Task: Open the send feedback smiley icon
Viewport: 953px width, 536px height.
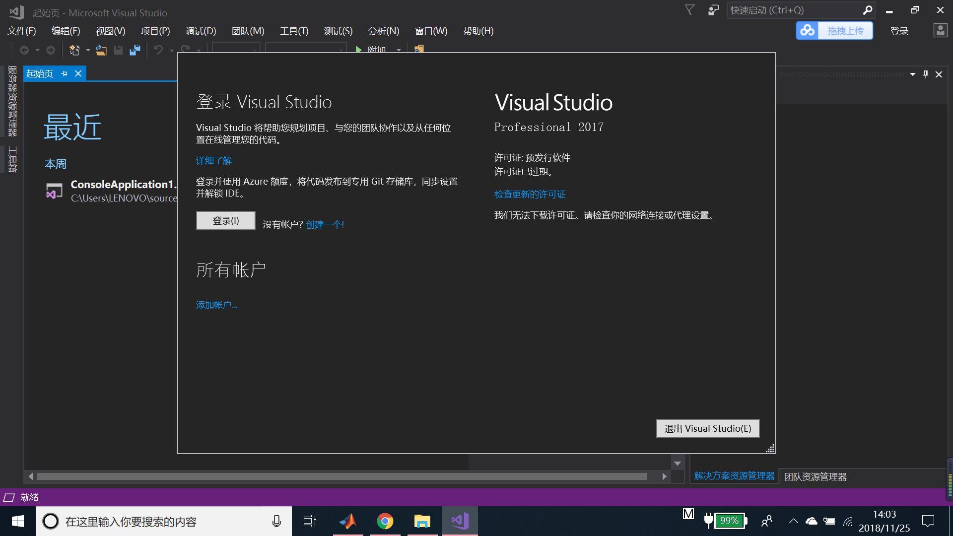Action: pos(713,10)
